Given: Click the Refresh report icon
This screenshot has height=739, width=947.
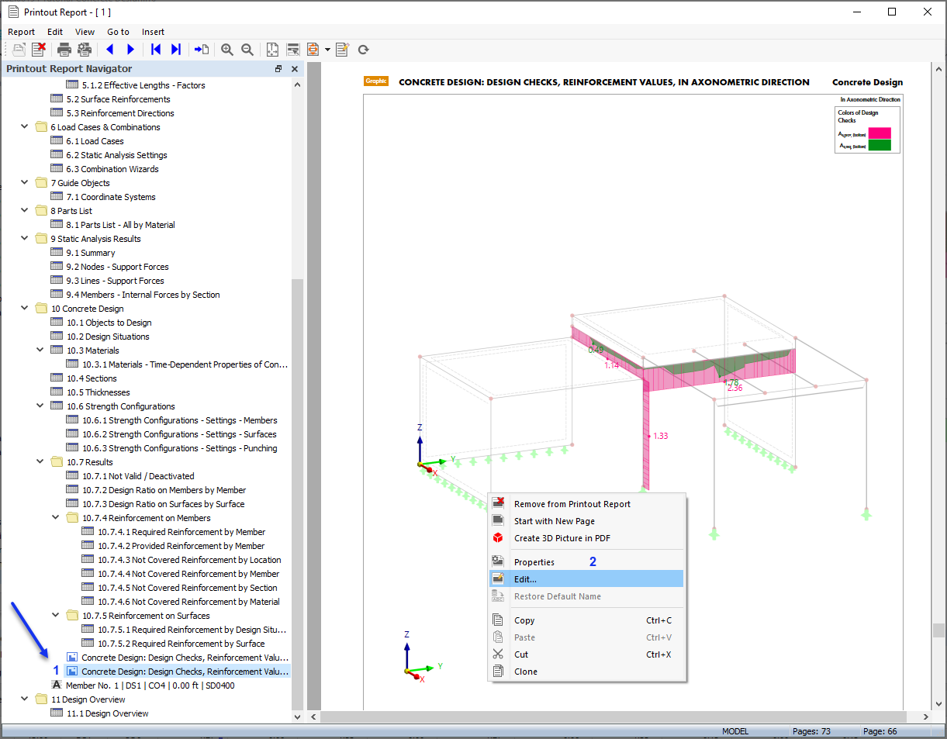Looking at the screenshot, I should (x=363, y=50).
